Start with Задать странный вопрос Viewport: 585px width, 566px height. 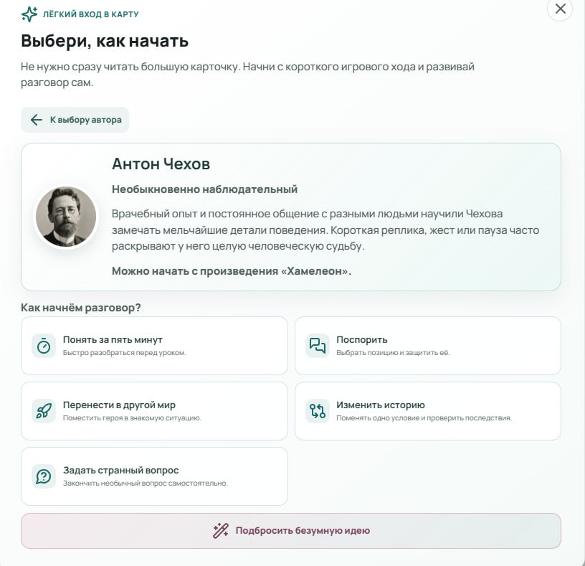(x=154, y=476)
